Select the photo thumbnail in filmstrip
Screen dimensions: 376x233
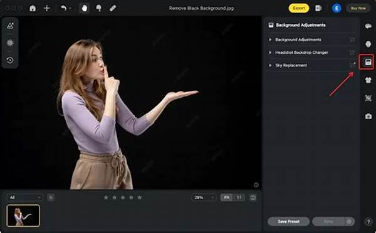[23, 215]
